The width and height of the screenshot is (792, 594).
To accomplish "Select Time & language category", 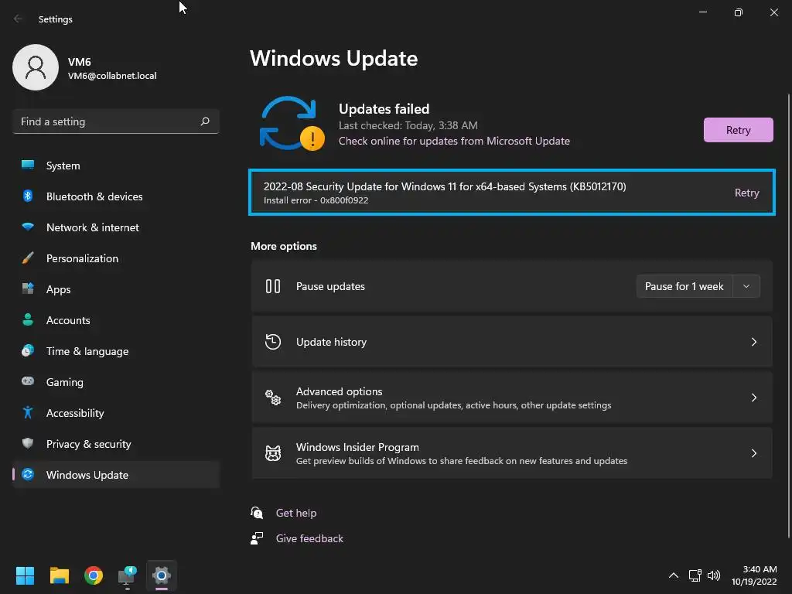I will 116,351.
